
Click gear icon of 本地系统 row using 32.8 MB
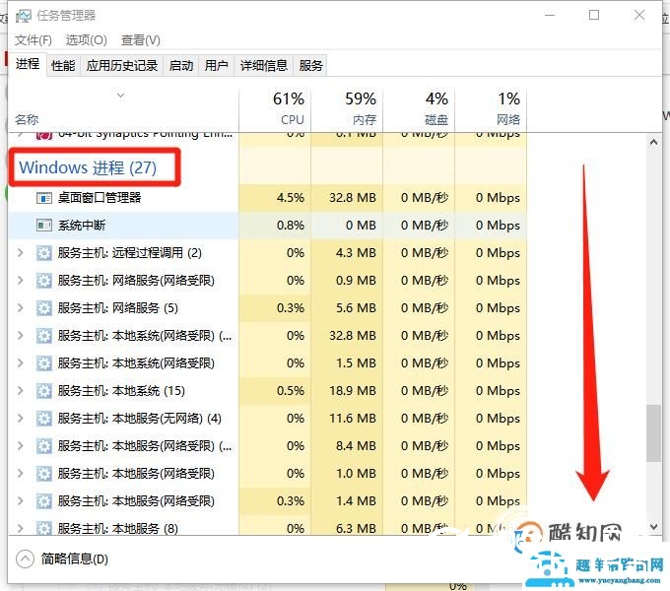pyautogui.click(x=44, y=336)
